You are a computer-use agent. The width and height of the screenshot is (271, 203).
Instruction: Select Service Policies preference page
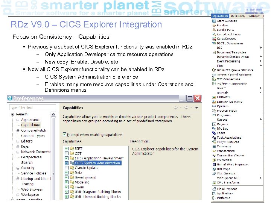tap(33, 173)
